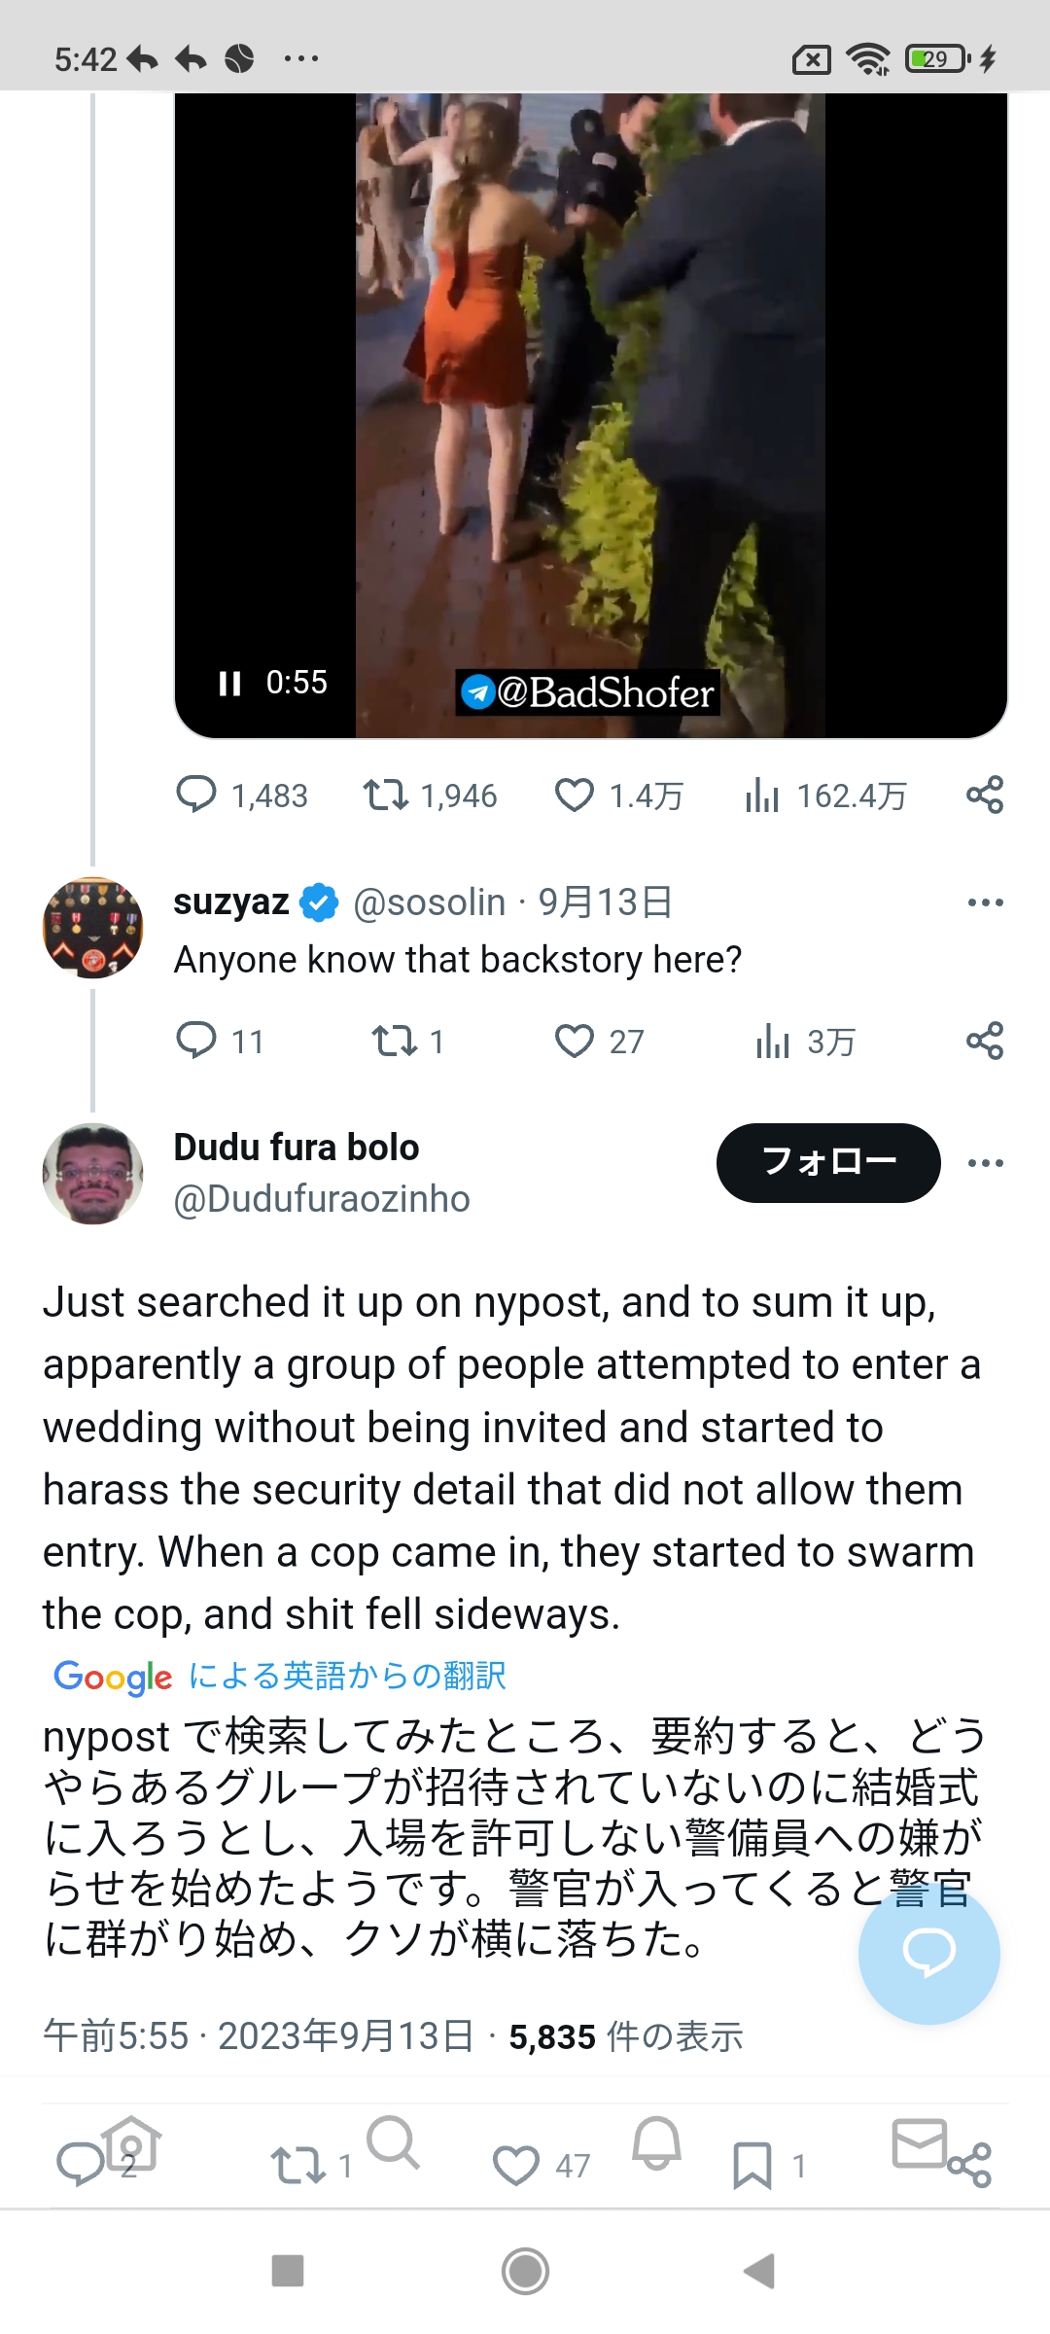Share suzyaz's backstory tweet
The image size is (1050, 2334).
point(984,1041)
